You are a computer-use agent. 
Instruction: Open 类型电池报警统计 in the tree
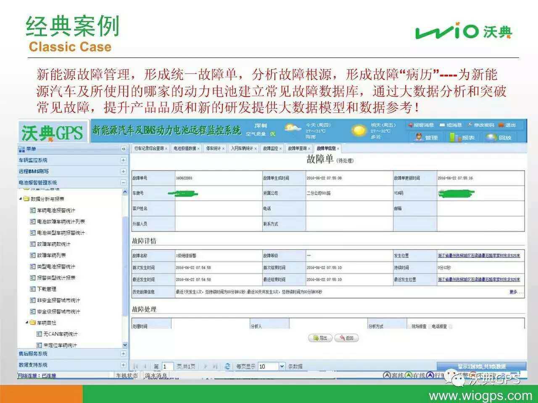click(x=56, y=267)
